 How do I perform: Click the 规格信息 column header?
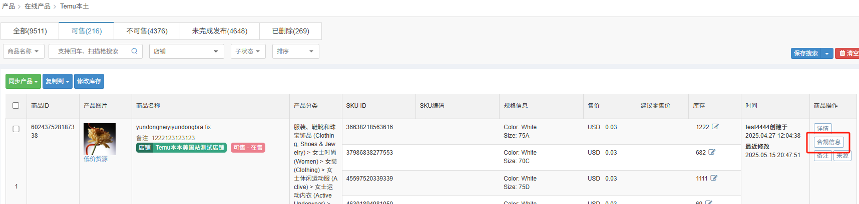coord(516,106)
